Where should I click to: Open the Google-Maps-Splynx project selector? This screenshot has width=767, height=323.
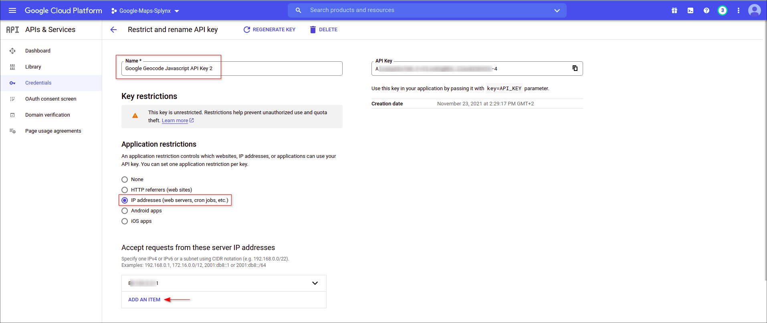pos(145,11)
